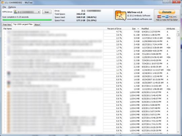The image size is (182, 136).
Task: Click the 1.7 % percent cell
Action: tap(119, 48)
